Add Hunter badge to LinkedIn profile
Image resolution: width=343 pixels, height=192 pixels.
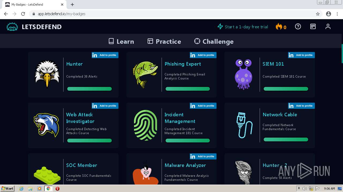[105, 55]
